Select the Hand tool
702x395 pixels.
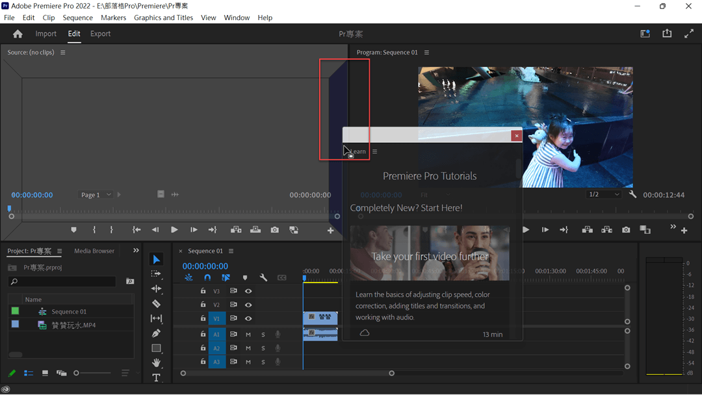click(x=156, y=363)
